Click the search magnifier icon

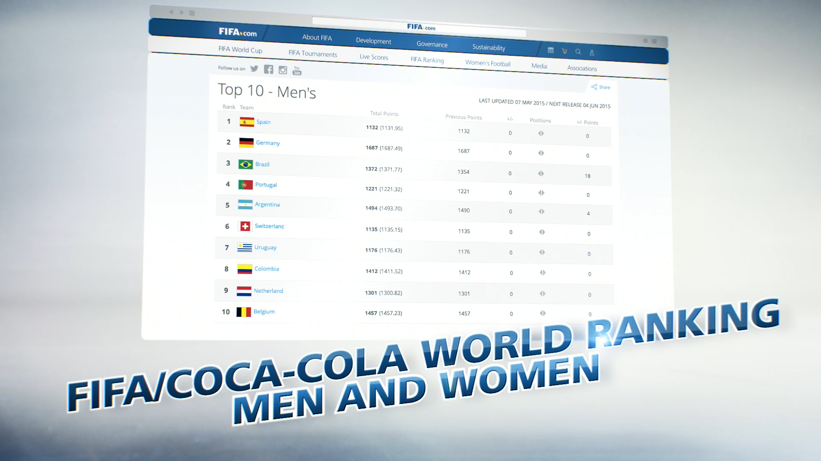pyautogui.click(x=578, y=52)
